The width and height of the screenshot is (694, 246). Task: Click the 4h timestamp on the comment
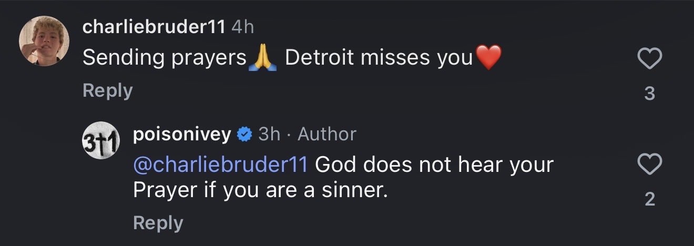point(242,27)
